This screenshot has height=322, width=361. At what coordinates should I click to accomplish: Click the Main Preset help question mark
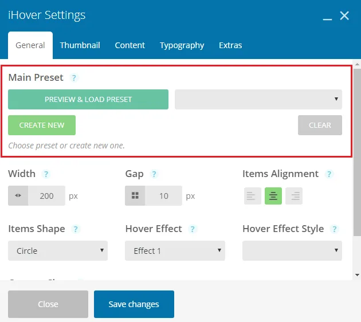coord(74,78)
